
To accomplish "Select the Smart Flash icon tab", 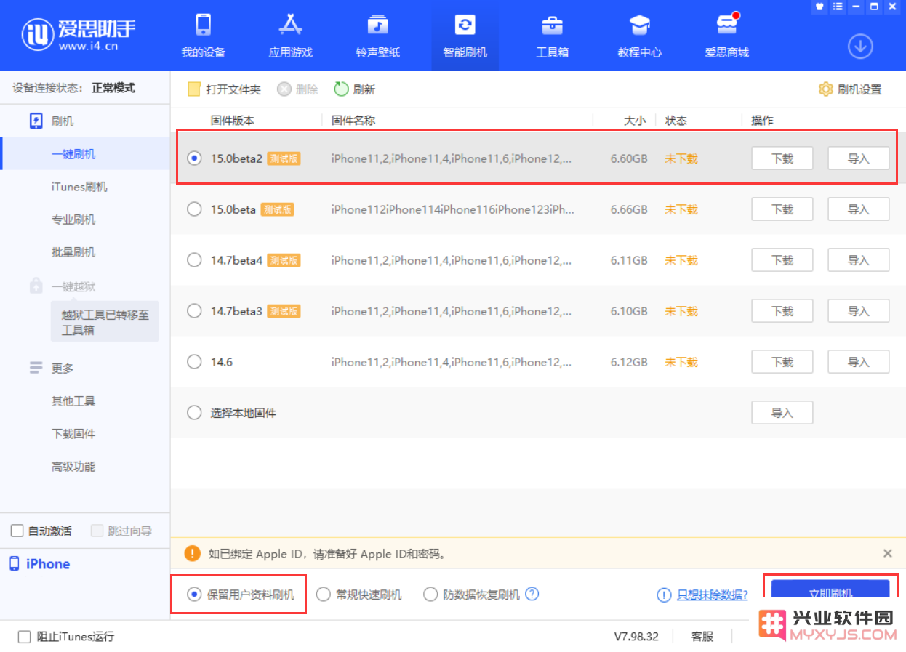I will click(465, 25).
